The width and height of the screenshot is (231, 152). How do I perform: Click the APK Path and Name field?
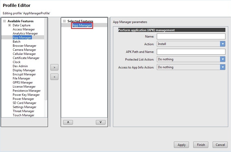pos(191,52)
